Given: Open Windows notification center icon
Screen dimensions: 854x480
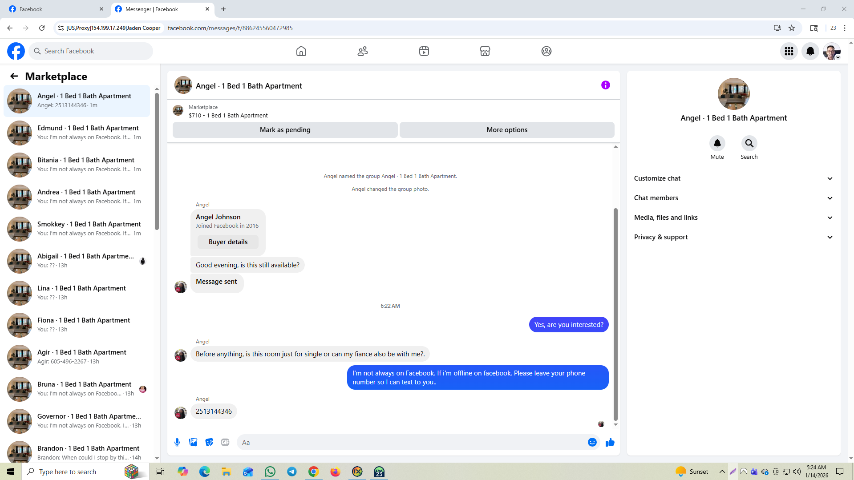Looking at the screenshot, I should [x=840, y=472].
